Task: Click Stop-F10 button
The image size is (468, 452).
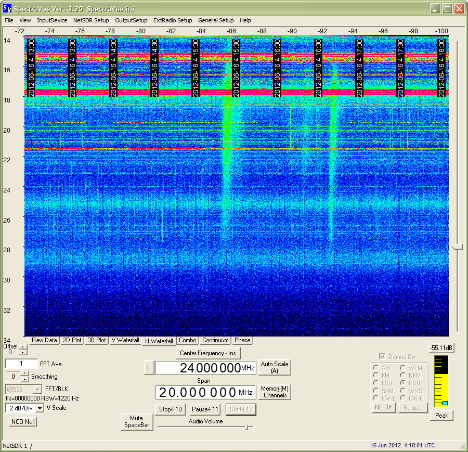Action: [x=171, y=409]
